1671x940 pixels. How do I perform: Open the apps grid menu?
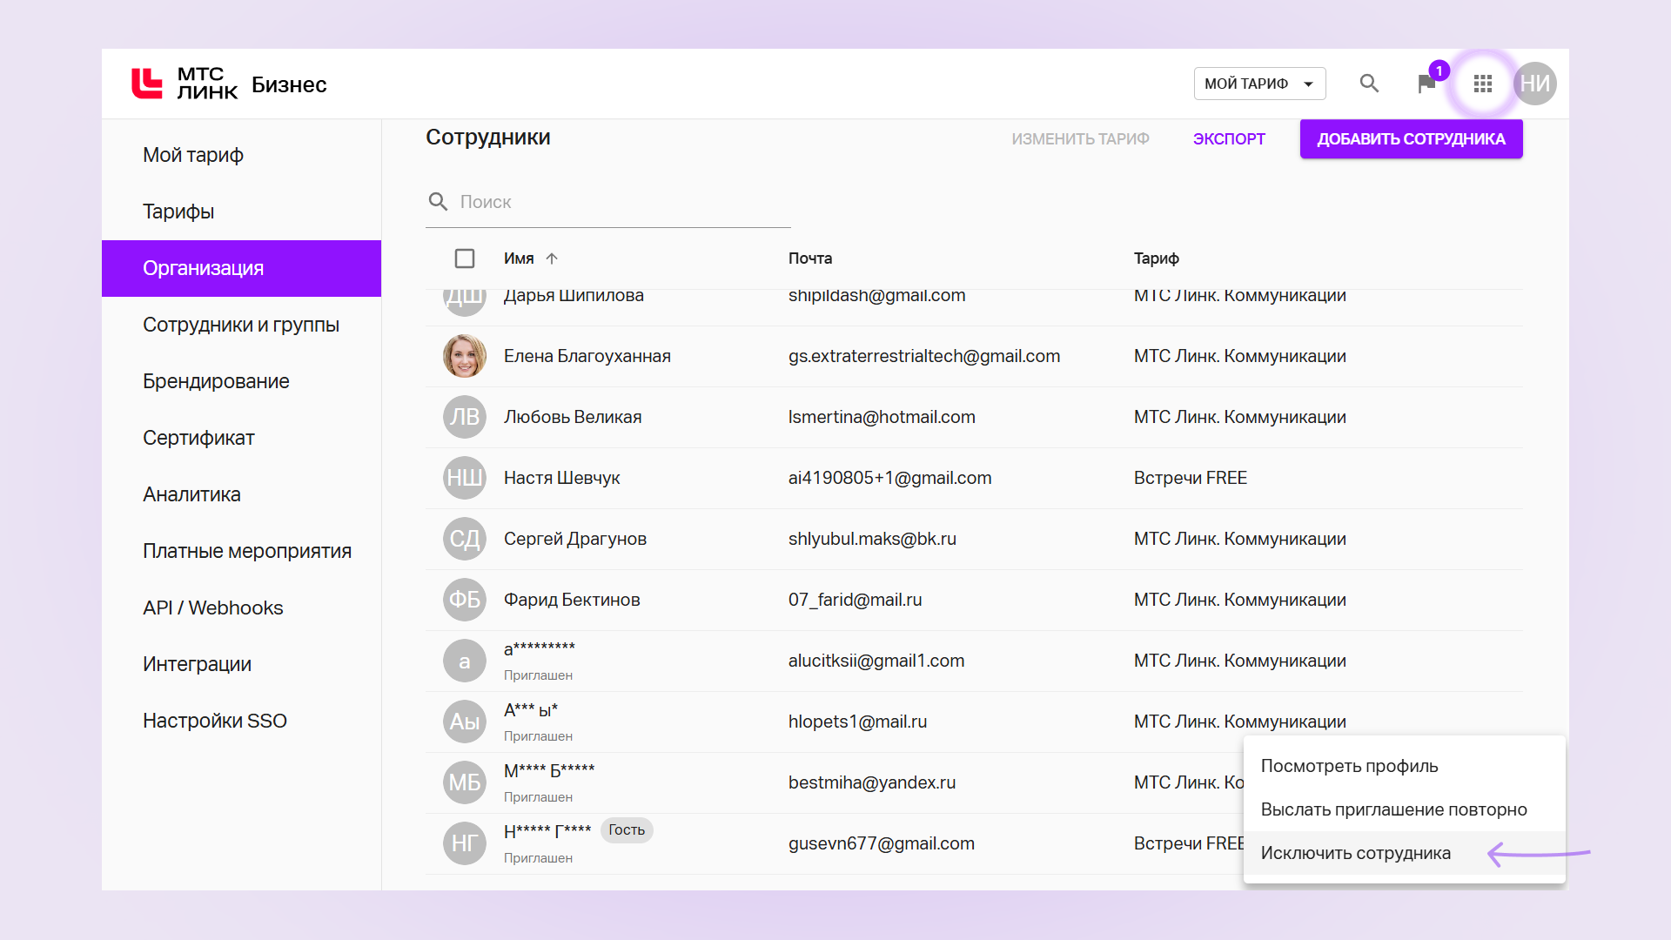1483,84
